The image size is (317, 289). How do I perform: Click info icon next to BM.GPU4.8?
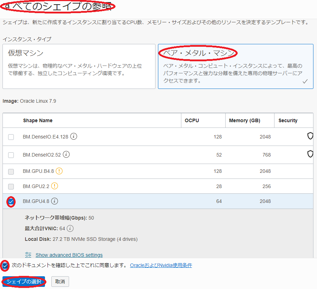click(x=55, y=201)
